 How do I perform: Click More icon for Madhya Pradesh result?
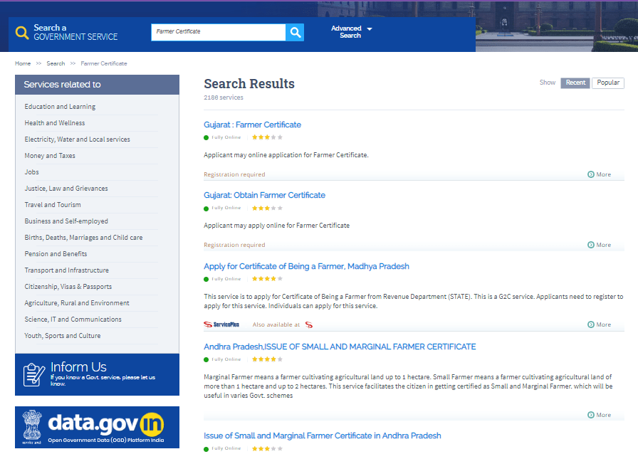(591, 324)
